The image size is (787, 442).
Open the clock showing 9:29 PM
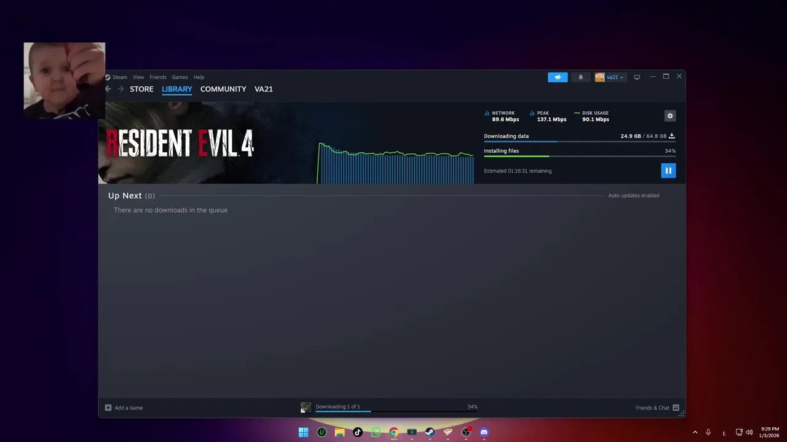click(x=770, y=432)
